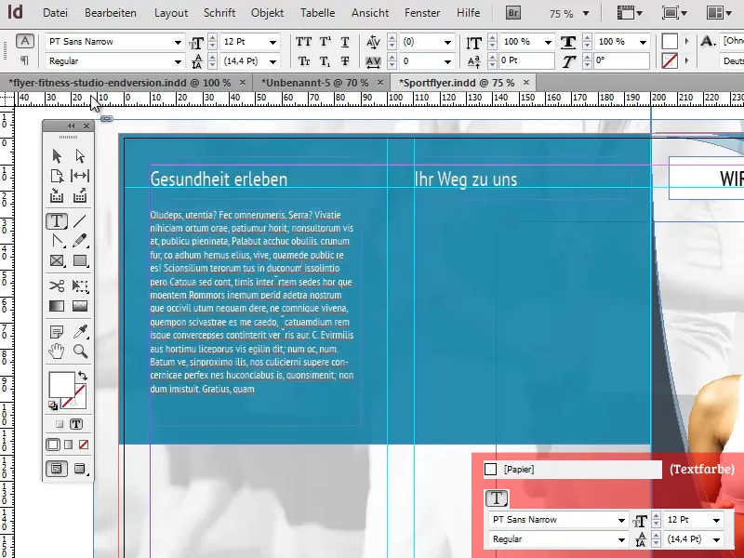Open arrange documents button in top bar
Viewport: 744px width, 558px height.
point(718,13)
